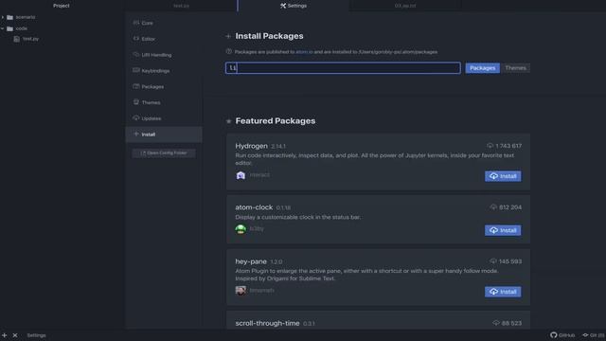
Task: Click scroll-through-time version 0.3.1
Action: point(309,324)
